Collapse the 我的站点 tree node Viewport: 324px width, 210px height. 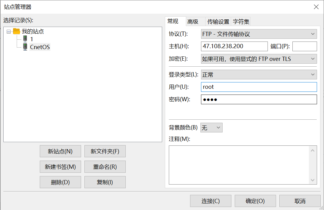coord(9,32)
